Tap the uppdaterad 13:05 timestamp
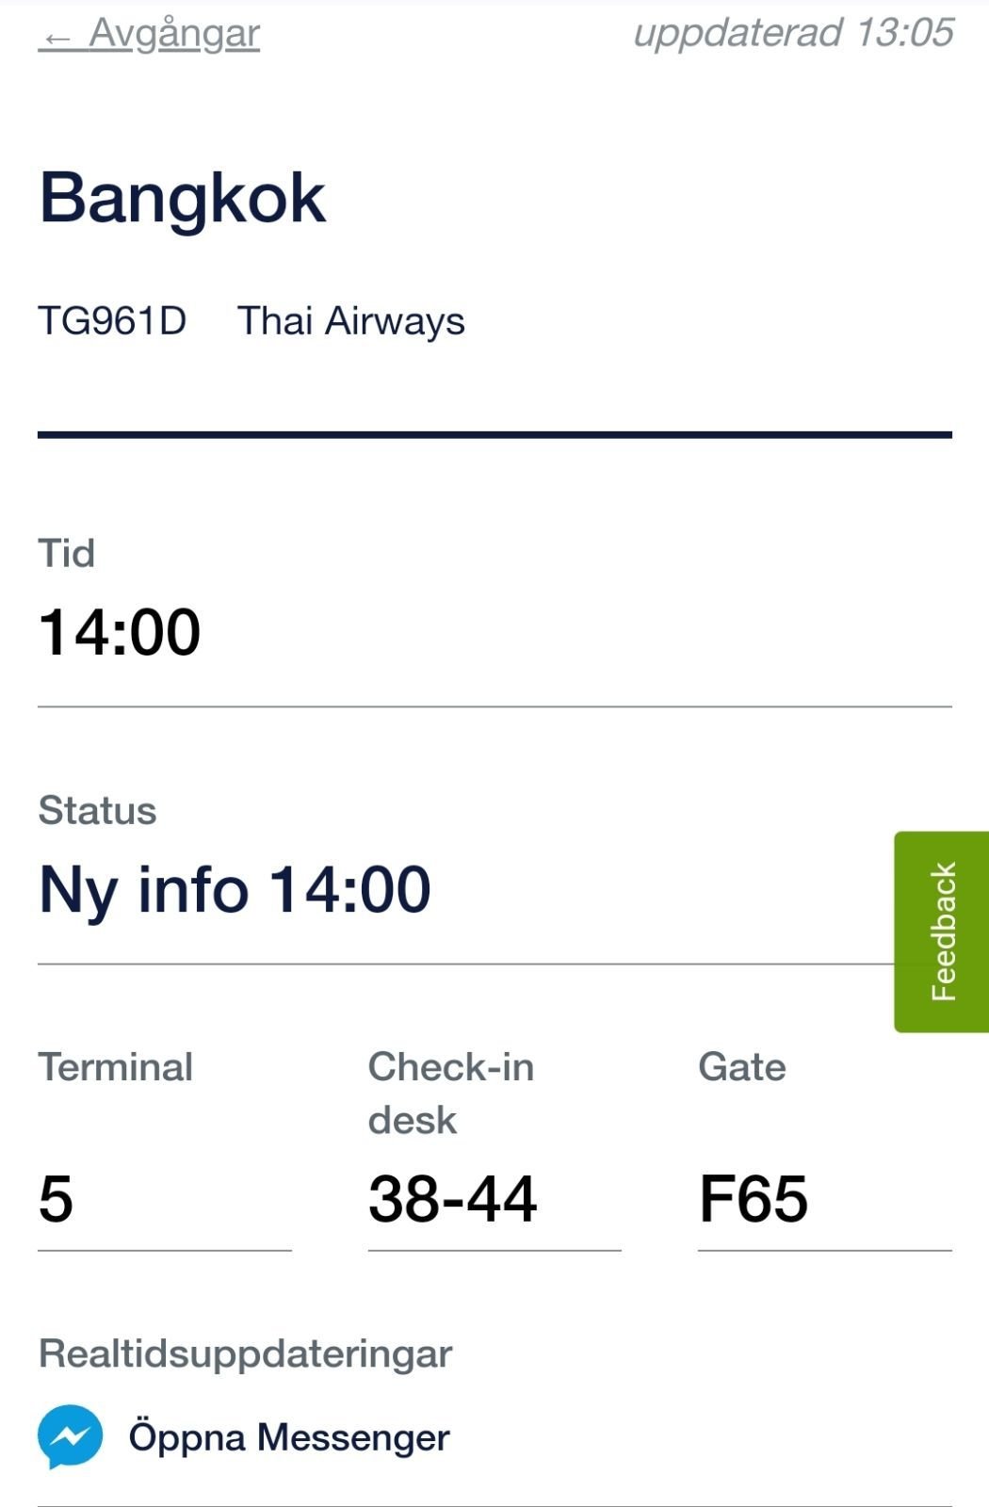Screen dimensions: 989x1507 (794, 33)
